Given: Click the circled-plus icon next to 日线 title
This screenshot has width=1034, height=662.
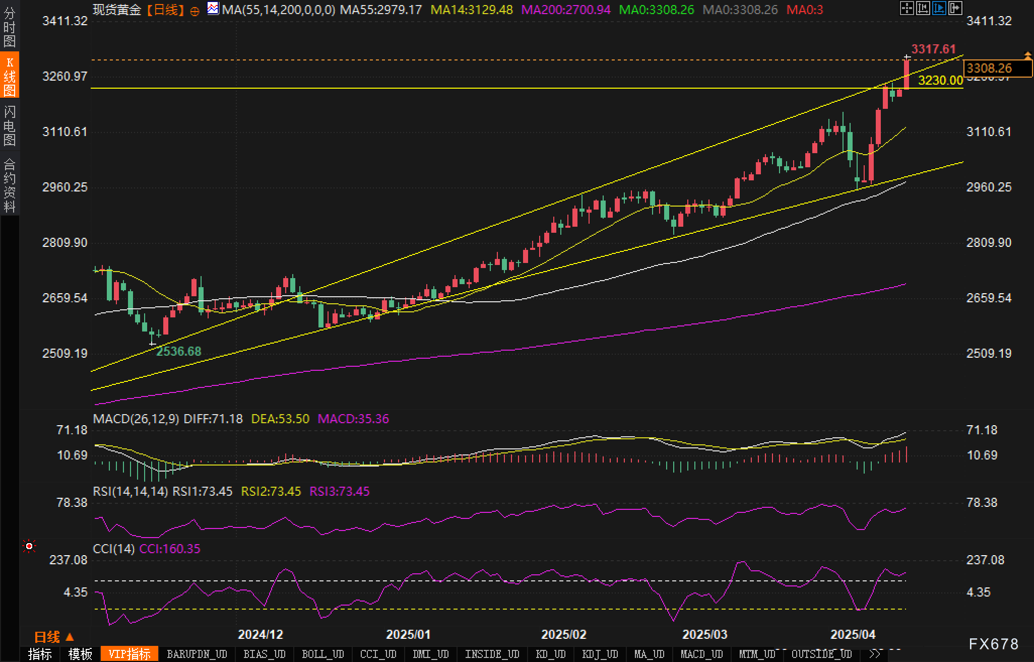Looking at the screenshot, I should pos(195,11).
